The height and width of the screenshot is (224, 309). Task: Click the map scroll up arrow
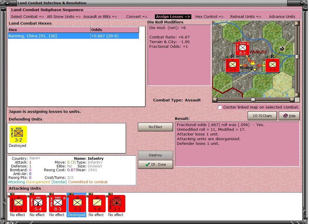pyautogui.click(x=297, y=23)
